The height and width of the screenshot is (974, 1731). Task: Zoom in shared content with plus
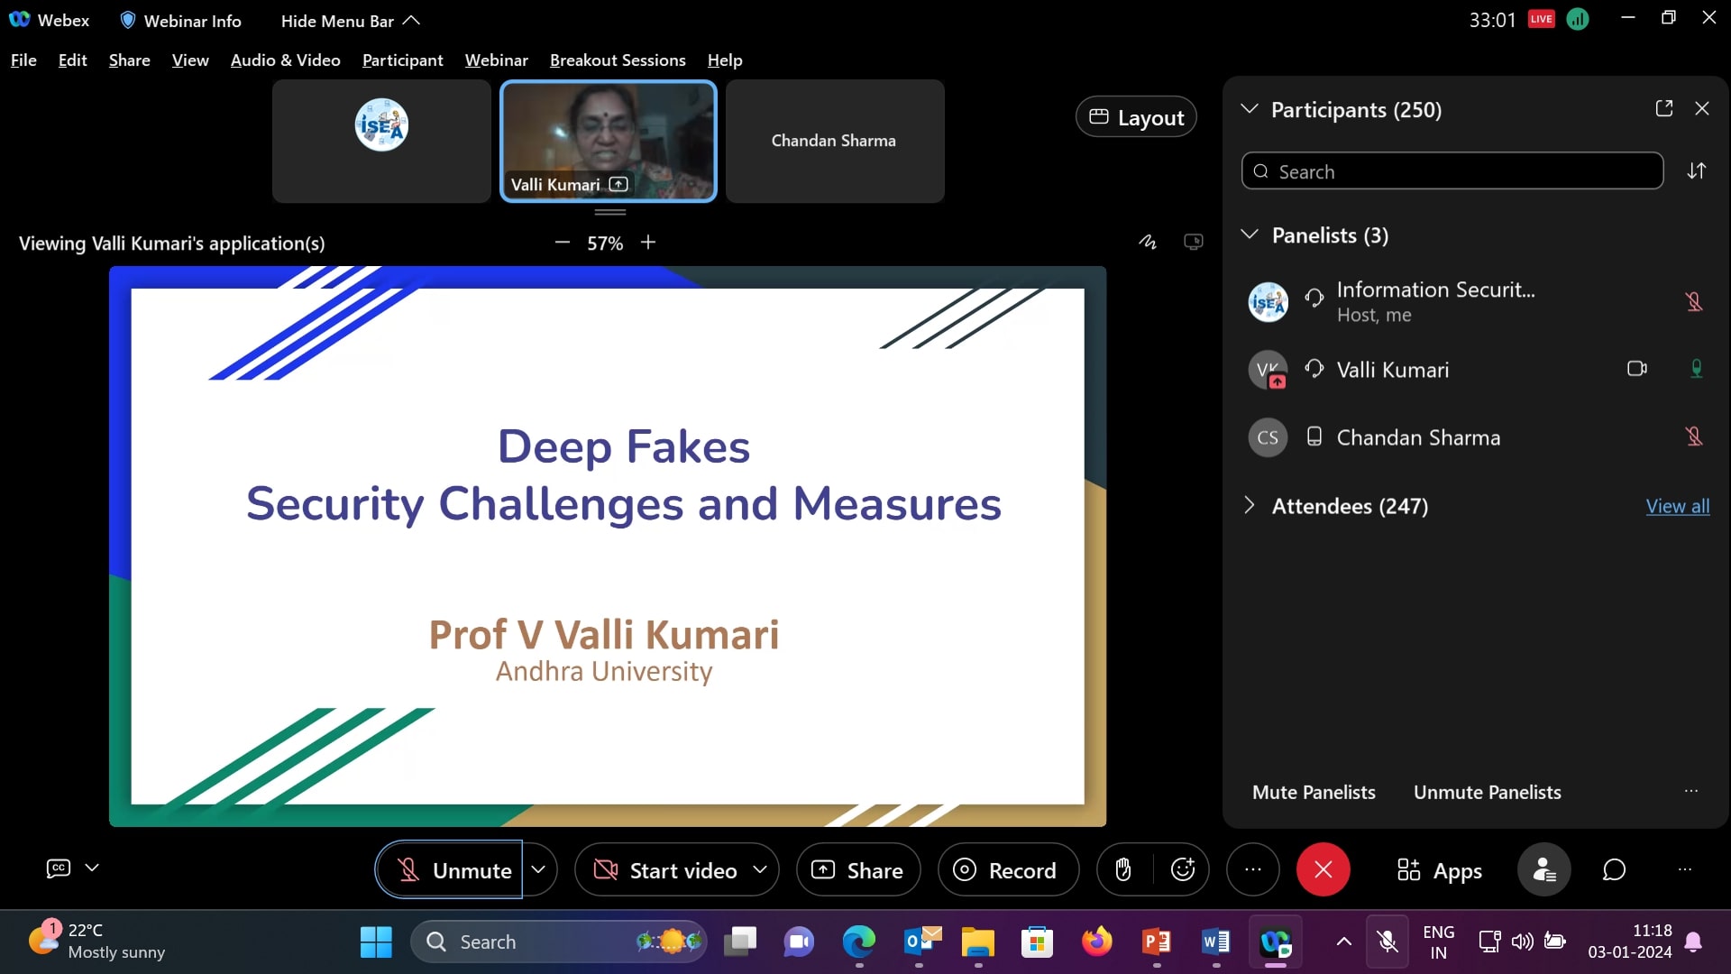point(648,242)
